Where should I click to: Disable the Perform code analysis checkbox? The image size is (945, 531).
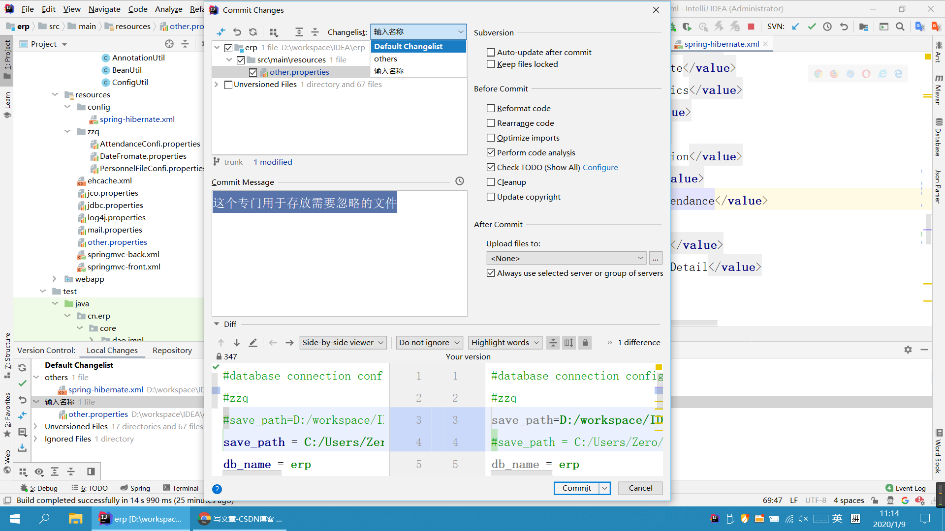click(x=491, y=152)
